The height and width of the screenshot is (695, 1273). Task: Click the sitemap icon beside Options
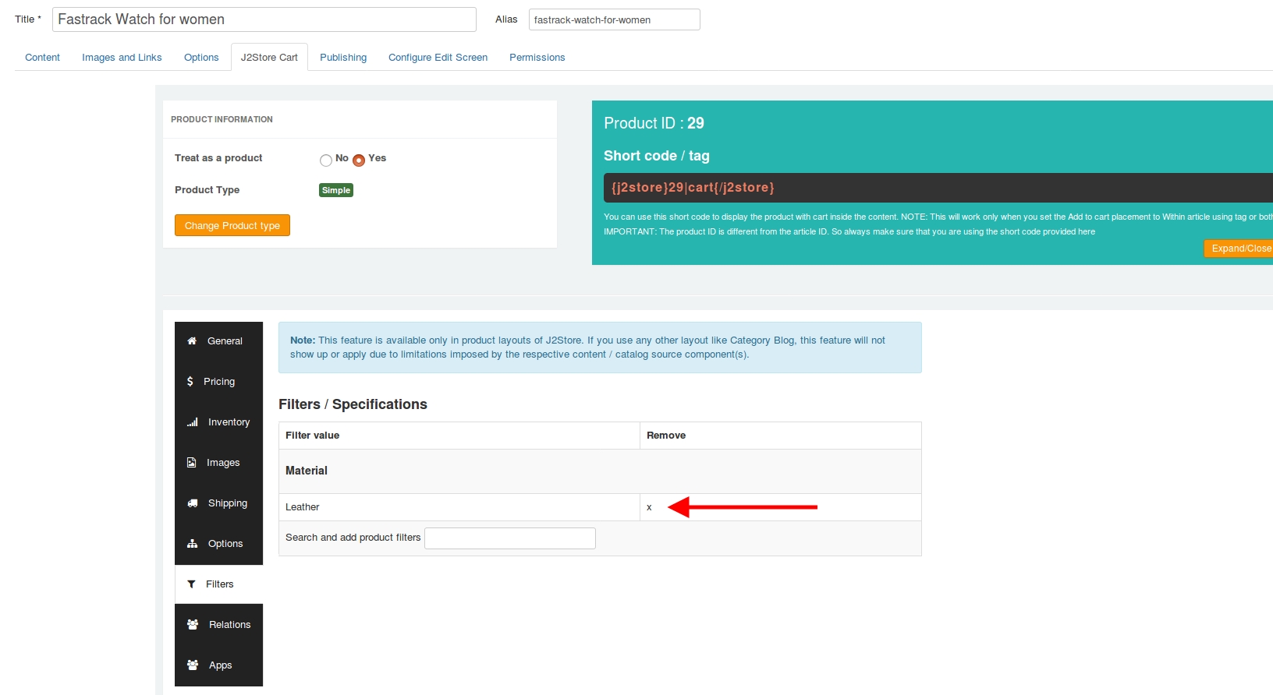click(x=192, y=544)
